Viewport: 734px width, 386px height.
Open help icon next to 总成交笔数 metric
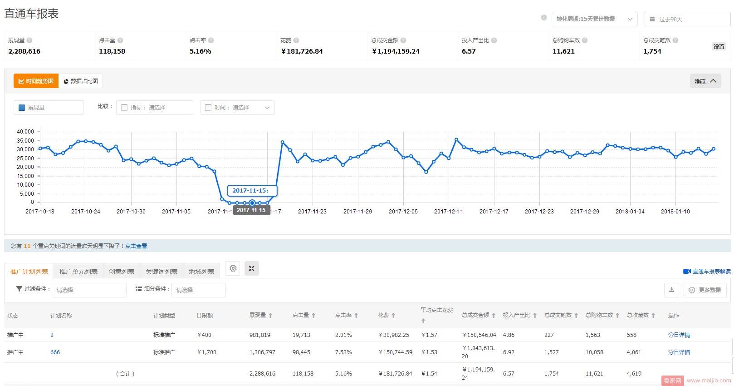tap(675, 40)
